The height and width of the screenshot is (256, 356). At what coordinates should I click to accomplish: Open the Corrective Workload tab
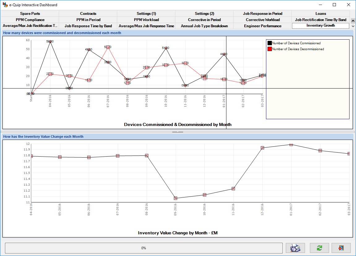pyautogui.click(x=263, y=20)
